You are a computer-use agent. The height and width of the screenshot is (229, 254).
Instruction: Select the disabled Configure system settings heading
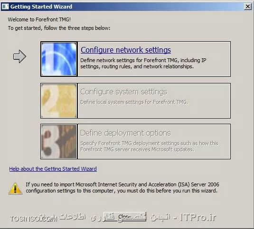pyautogui.click(x=123, y=92)
